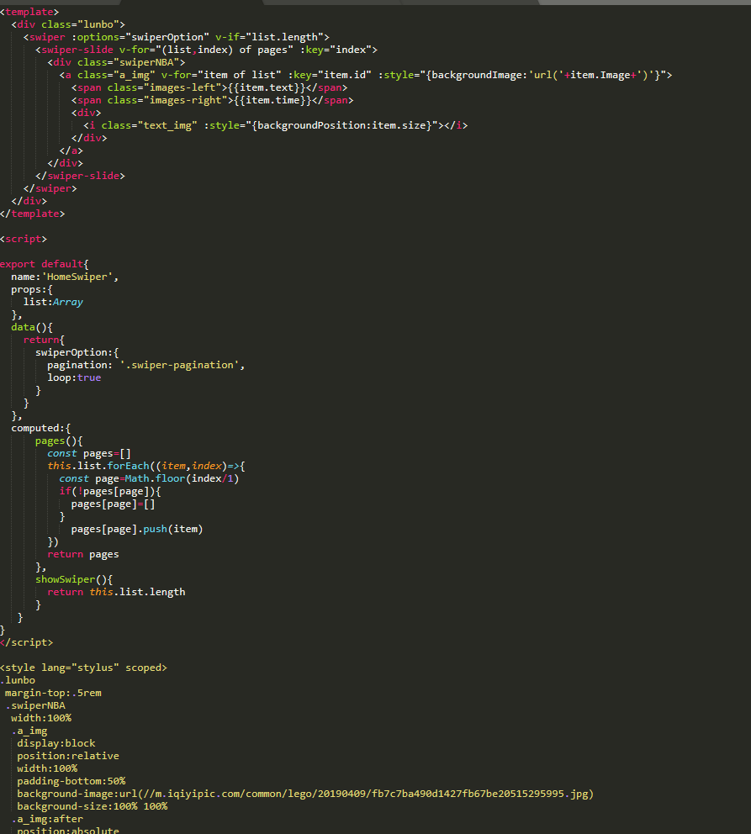Click padding-bottom:50% declaration
751x834 pixels.
[x=71, y=781]
